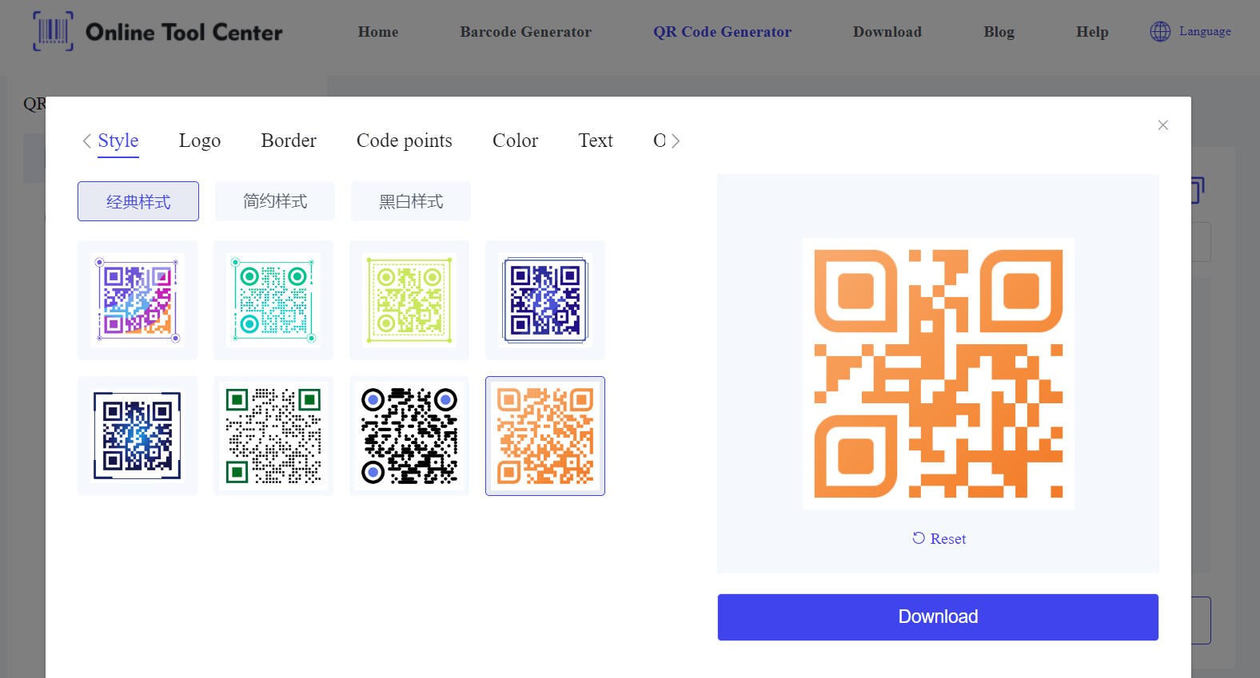Go to Home in top navigation
Viewport: 1260px width, 678px height.
378,32
